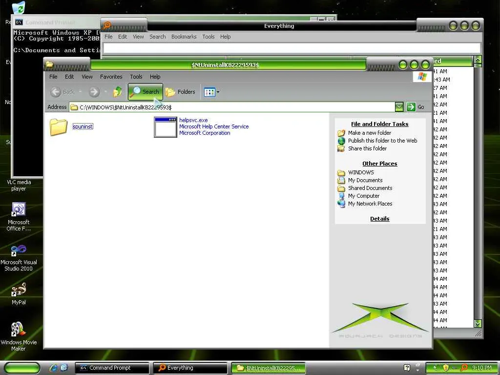This screenshot has height=375, width=500.
Task: Click the green Go arrow button
Action: click(x=411, y=107)
